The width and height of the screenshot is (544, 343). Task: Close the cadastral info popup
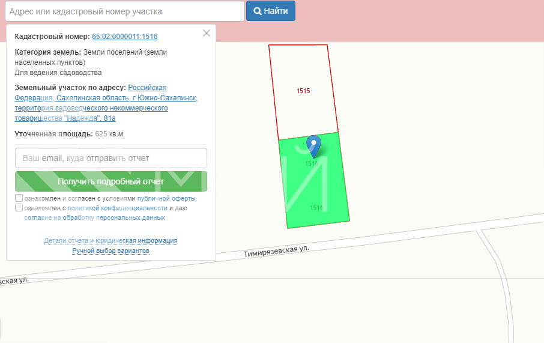[207, 34]
